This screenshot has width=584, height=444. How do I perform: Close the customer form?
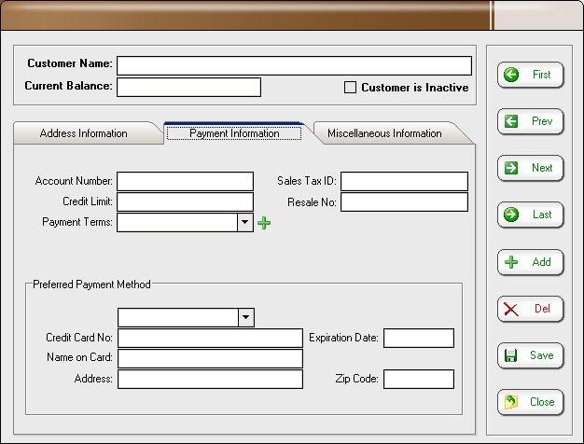point(530,402)
